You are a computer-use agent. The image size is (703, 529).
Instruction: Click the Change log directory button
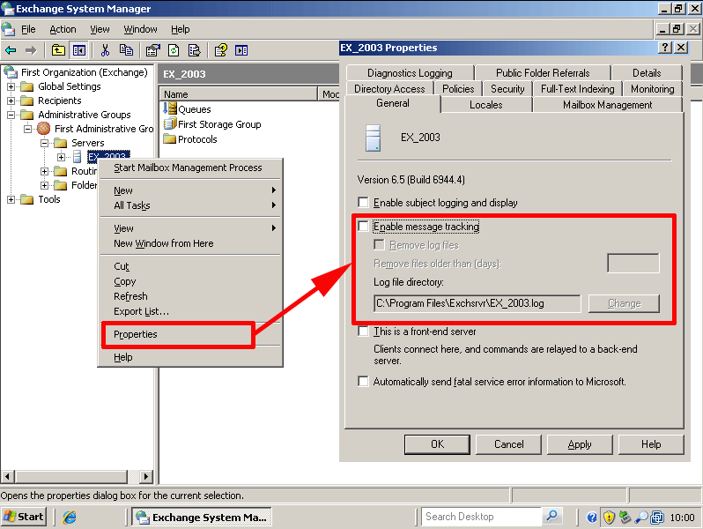(624, 303)
